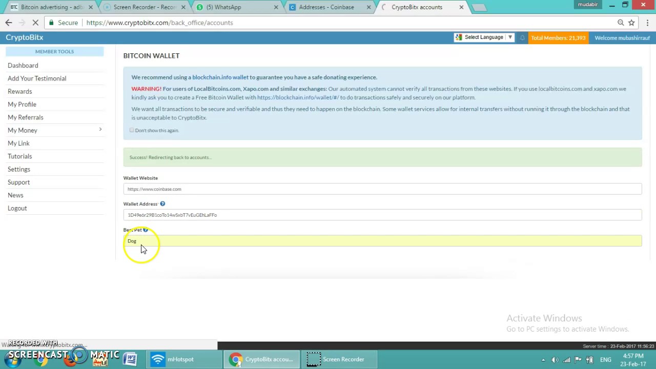656x369 pixels.
Task: Follow the blockchain.info wallet link
Action: point(220,77)
